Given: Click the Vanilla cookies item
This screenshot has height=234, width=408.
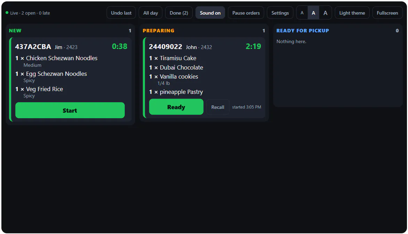Looking at the screenshot, I should coord(179,76).
